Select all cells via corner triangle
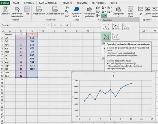The width and height of the screenshot is (158, 124). 2,31
